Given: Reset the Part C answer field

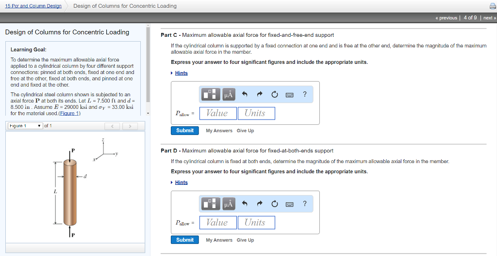Looking at the screenshot, I should pos(275,94).
